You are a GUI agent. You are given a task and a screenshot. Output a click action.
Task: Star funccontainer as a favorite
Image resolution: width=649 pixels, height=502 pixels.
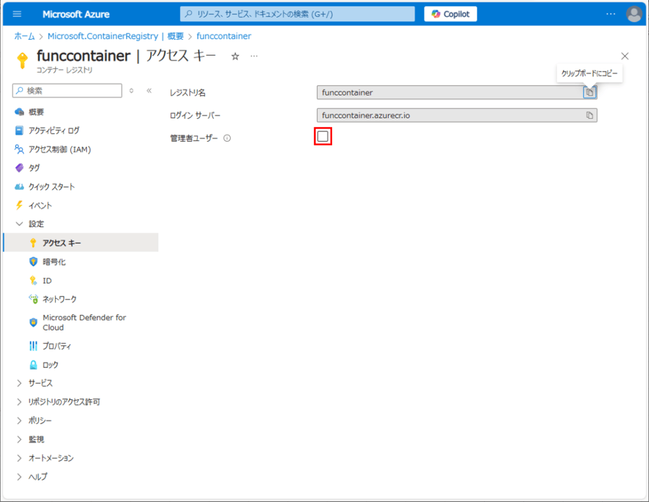(235, 56)
